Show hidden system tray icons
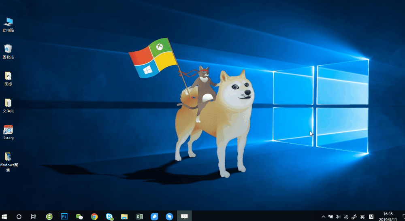This screenshot has height=221, width=405. click(323, 217)
